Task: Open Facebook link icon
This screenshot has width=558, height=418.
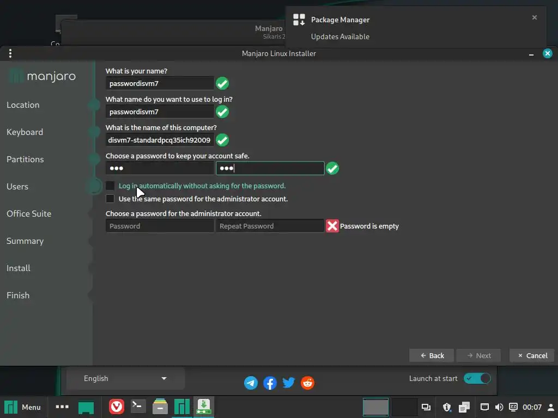Action: pyautogui.click(x=270, y=383)
